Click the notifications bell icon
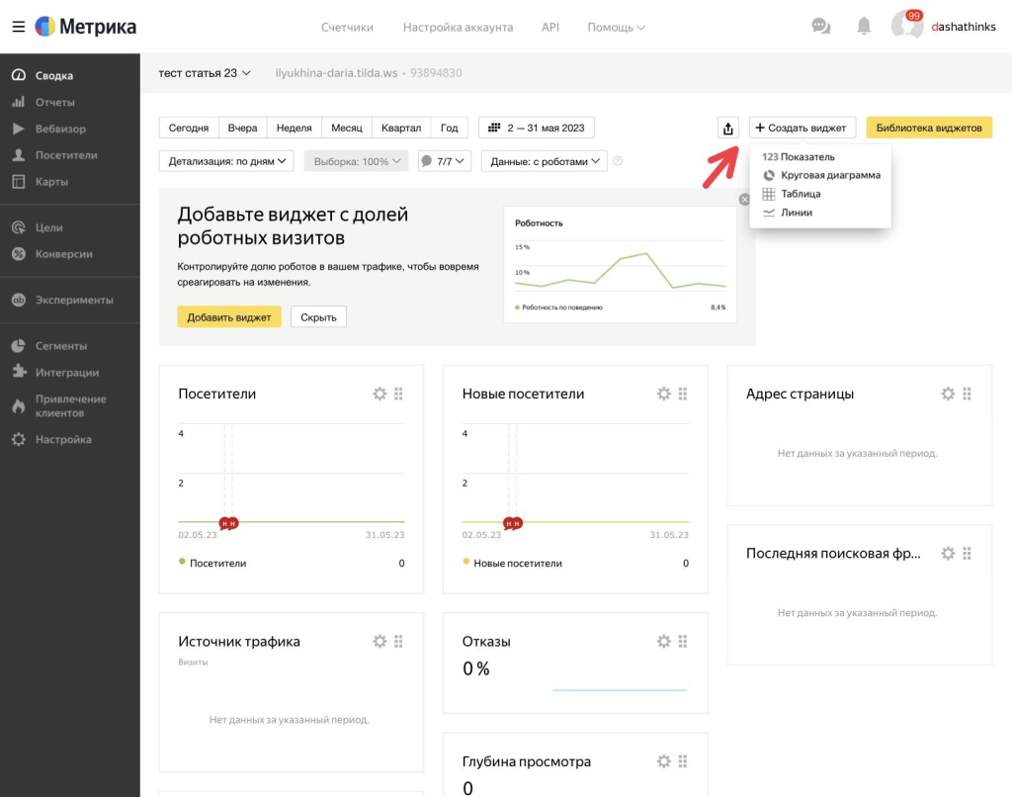The width and height of the screenshot is (1012, 797). (x=864, y=27)
